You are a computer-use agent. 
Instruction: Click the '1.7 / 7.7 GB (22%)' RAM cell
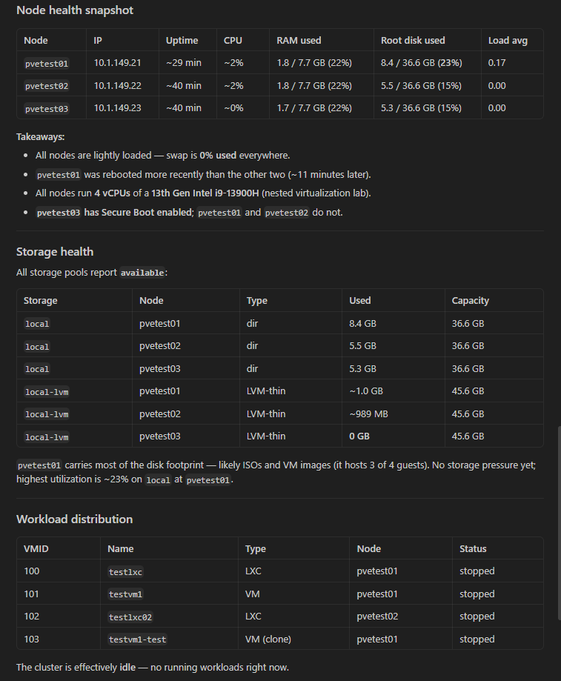[x=314, y=108]
